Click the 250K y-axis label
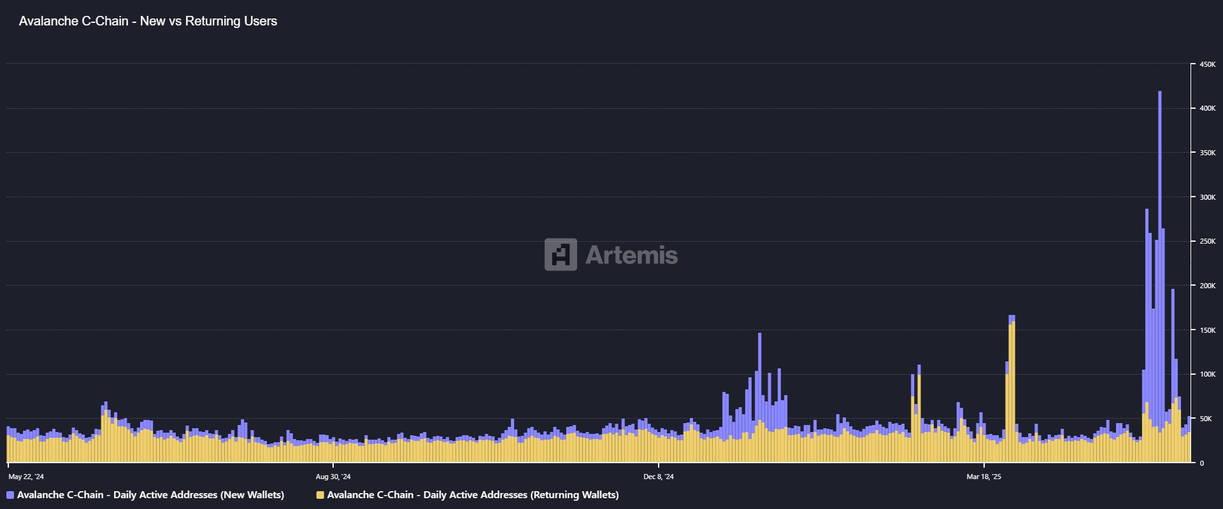 click(1208, 241)
